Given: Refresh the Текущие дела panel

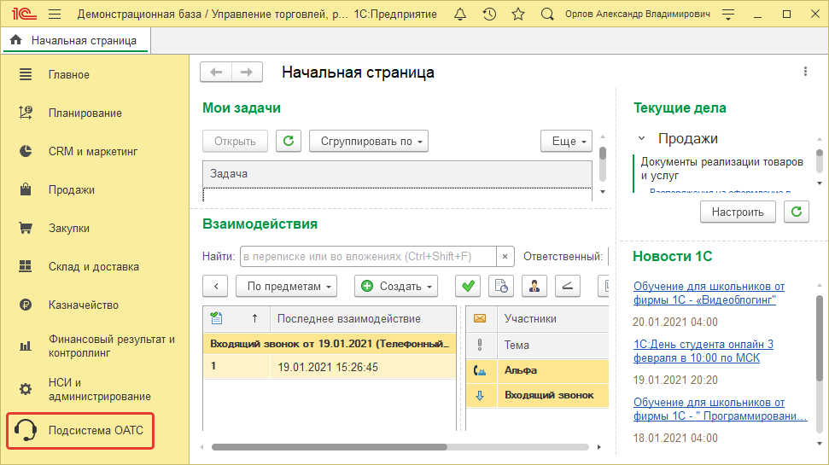Looking at the screenshot, I should [797, 212].
